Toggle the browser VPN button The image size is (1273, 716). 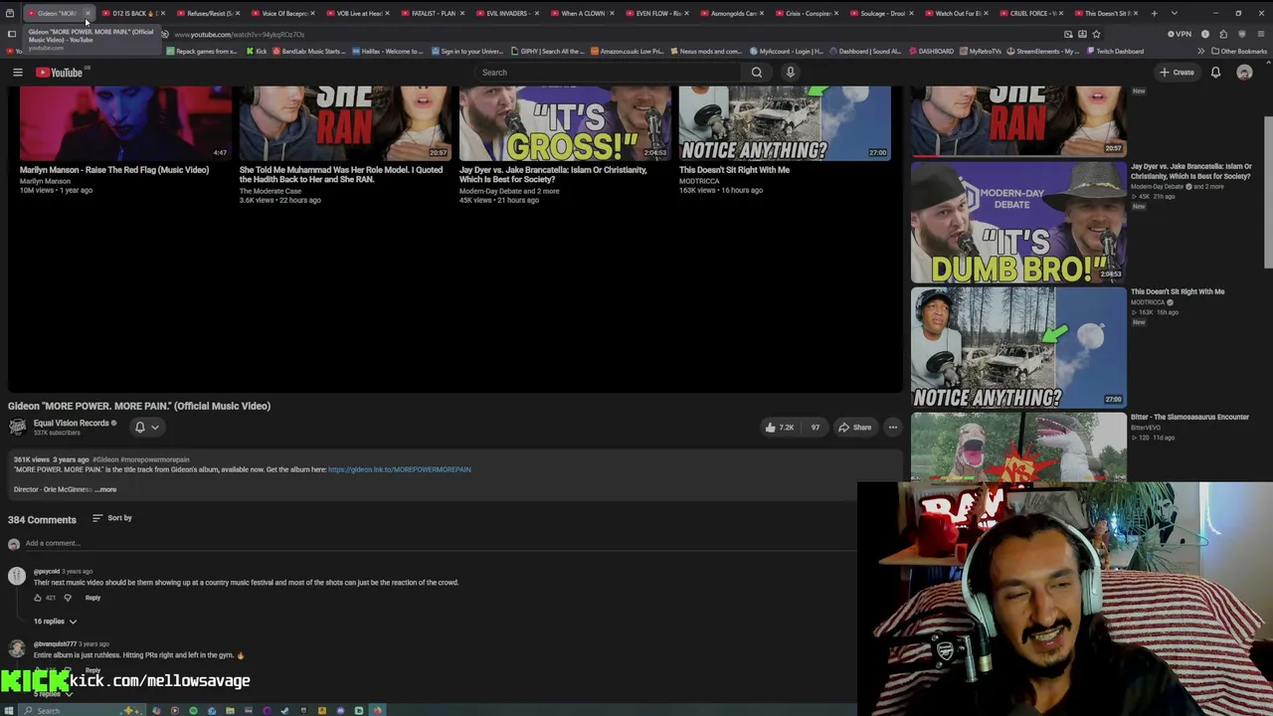point(1180,34)
